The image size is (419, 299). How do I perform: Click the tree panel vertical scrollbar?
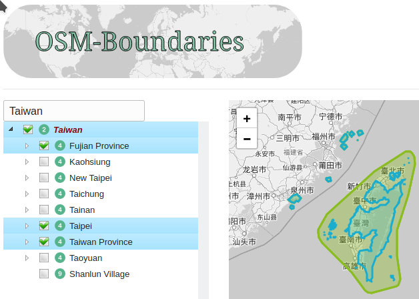(203, 210)
